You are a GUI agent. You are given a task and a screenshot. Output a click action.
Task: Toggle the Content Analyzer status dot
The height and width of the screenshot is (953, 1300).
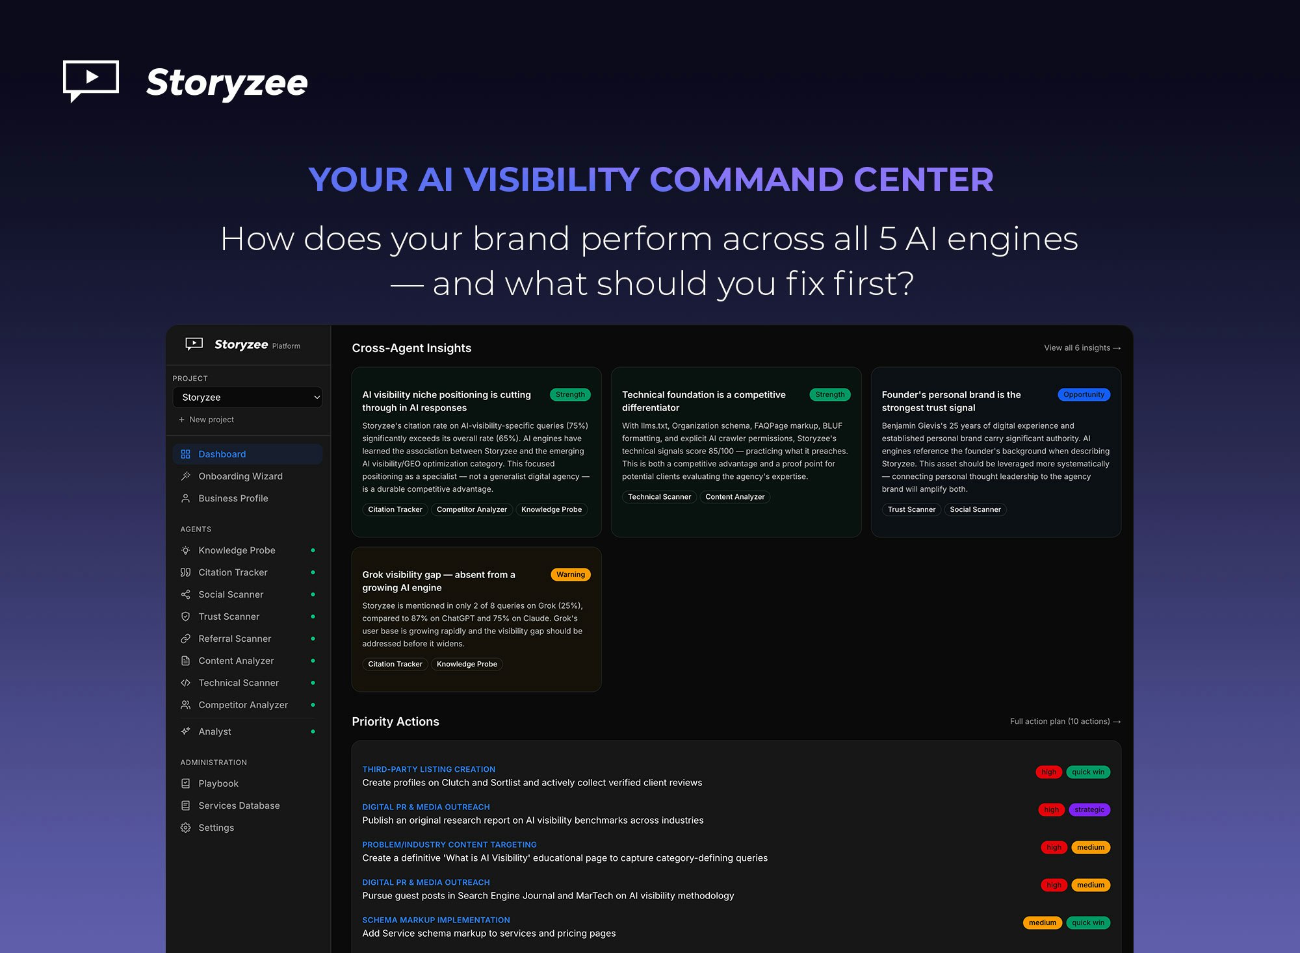pos(314,661)
